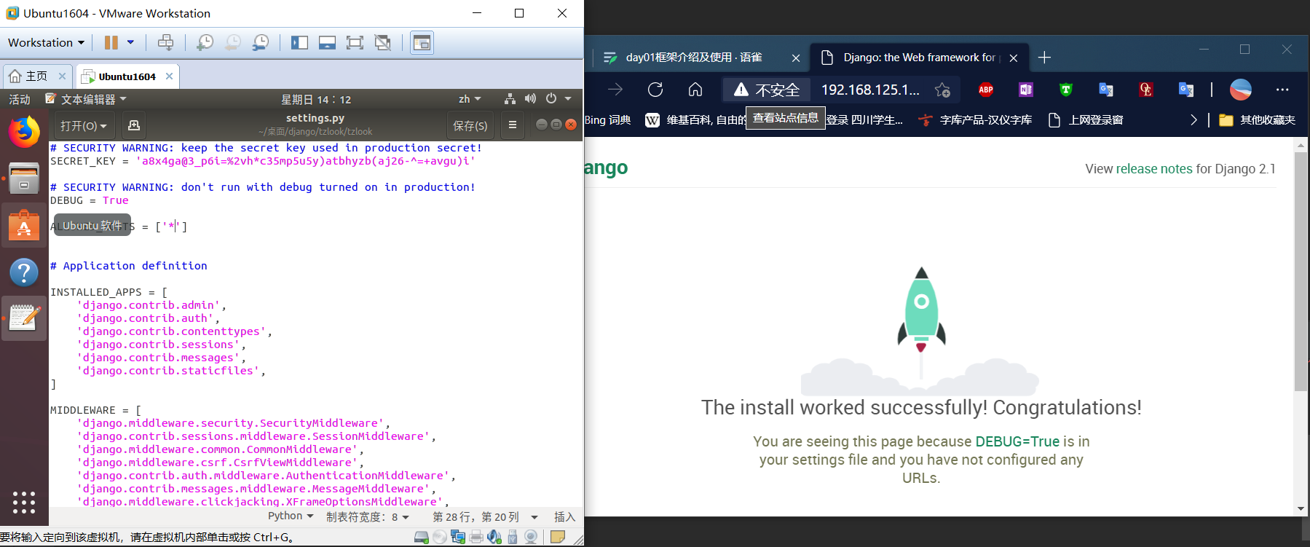This screenshot has height=547, width=1310.
Task: Click the ABP Adblock Plus extension
Action: [986, 90]
